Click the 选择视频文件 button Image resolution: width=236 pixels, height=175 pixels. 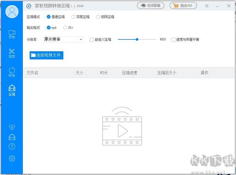coord(46,55)
